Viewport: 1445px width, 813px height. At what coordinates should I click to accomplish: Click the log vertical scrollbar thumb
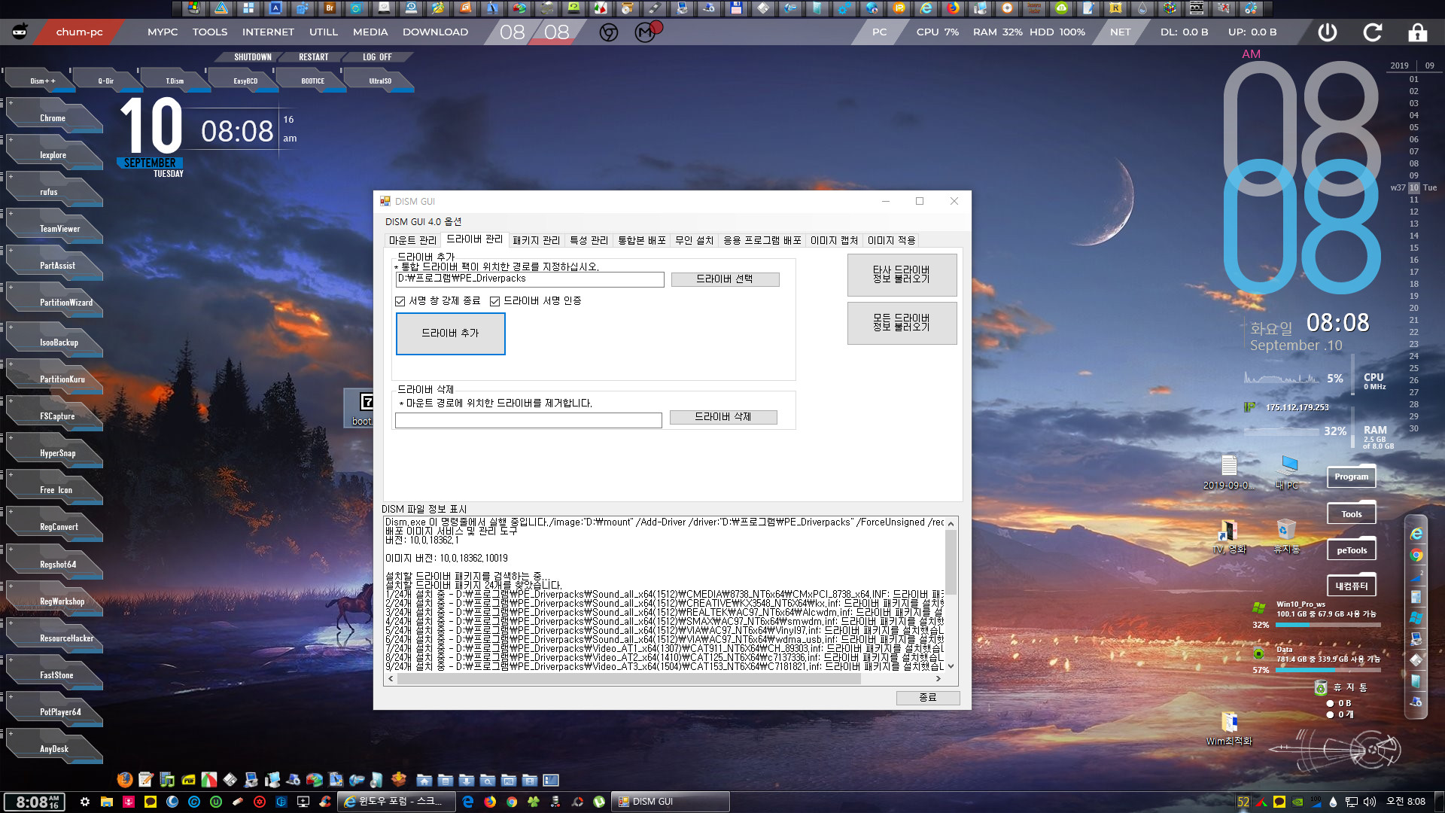951,562
